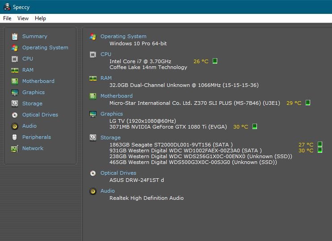Click the Graphics monitor icon in summary panel

pos(93,114)
